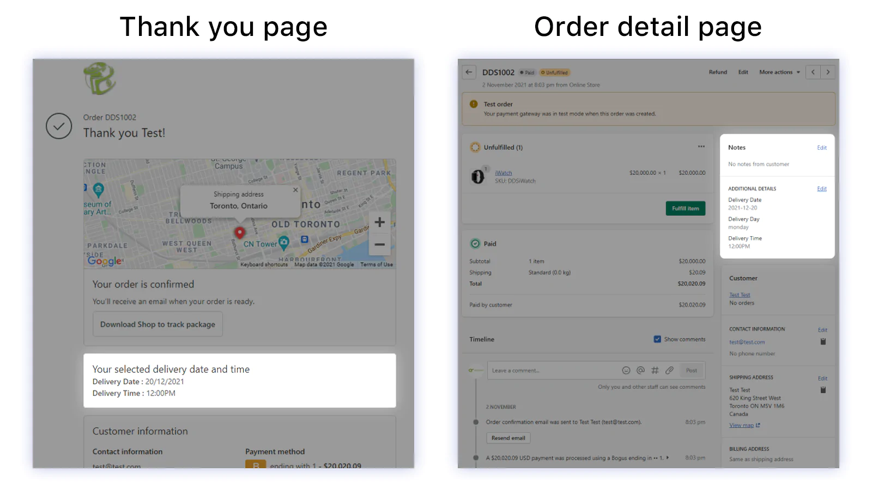Screen dimensions: 872x490
Task: Click Refund in the order header
Action: (x=718, y=72)
